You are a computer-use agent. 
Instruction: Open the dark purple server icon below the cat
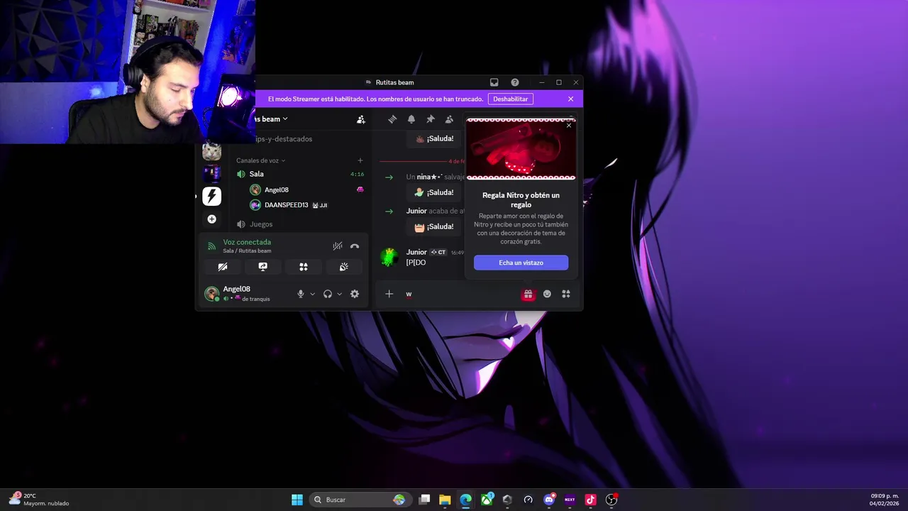coord(211,173)
